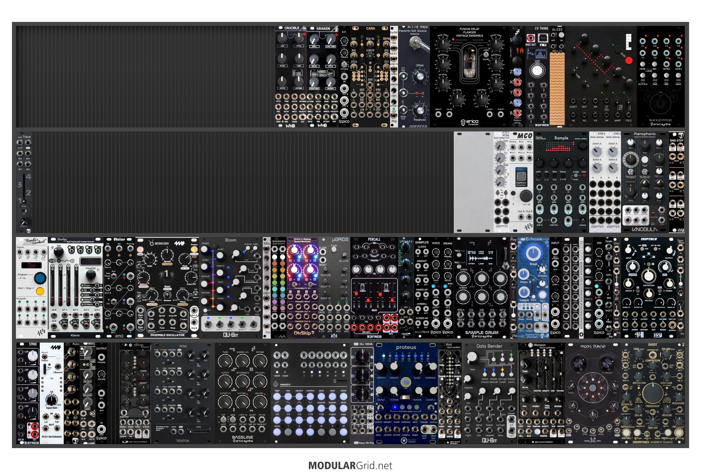Image resolution: width=701 pixels, height=474 pixels.
Task: Select the Pico Drum2 module
Action: 448,288
